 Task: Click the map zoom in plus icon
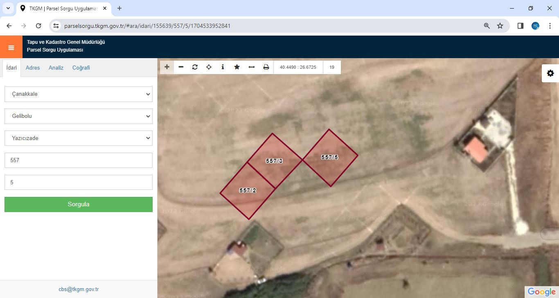coord(167,67)
